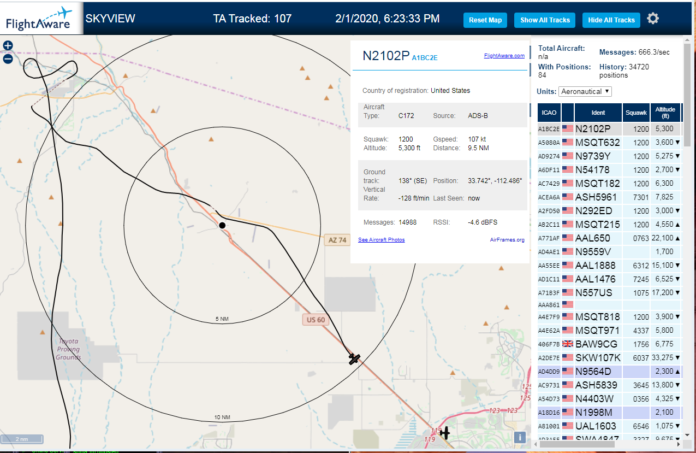Select the N4403W aircraft row

[x=609, y=399]
